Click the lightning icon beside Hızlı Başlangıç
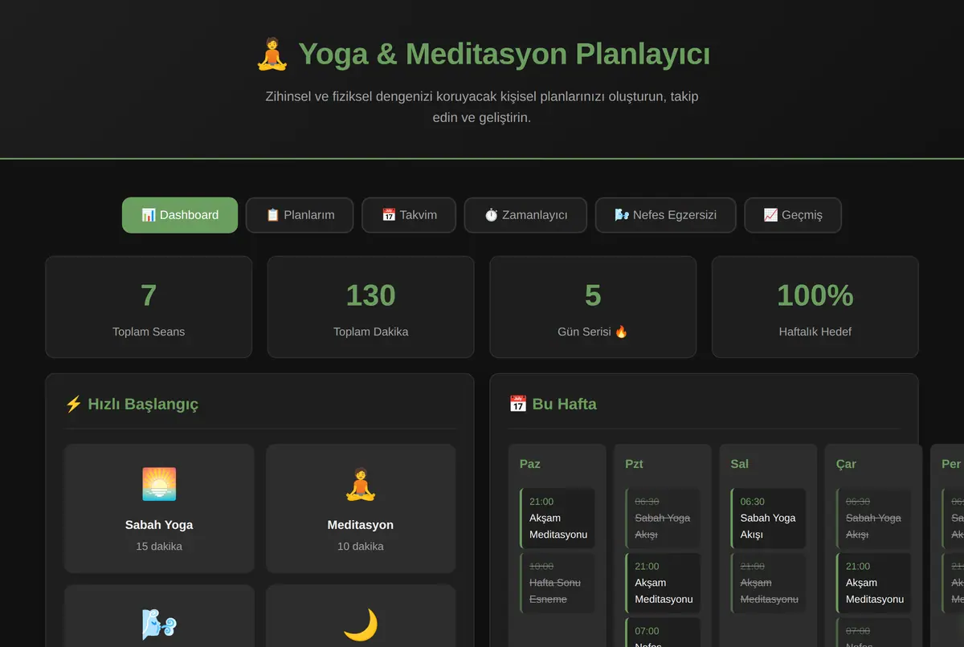964x647 pixels. 73,405
